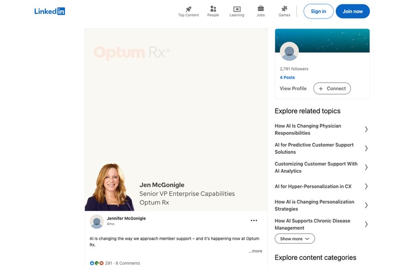The width and height of the screenshot is (404, 267).
Task: Open View Profile link
Action: coord(293,89)
